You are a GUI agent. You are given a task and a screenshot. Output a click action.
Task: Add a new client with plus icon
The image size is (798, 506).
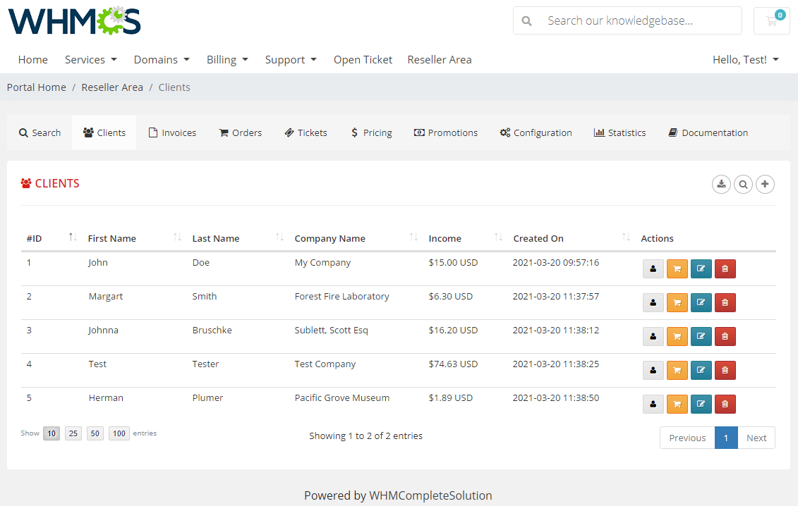(x=765, y=184)
